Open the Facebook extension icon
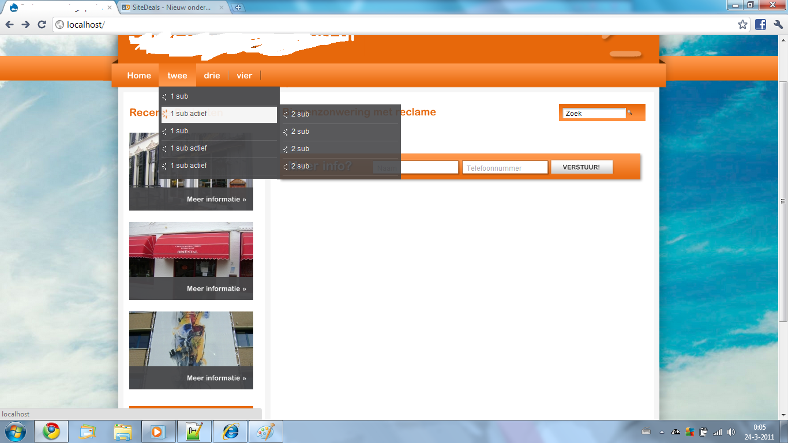The image size is (788, 443). point(760,24)
